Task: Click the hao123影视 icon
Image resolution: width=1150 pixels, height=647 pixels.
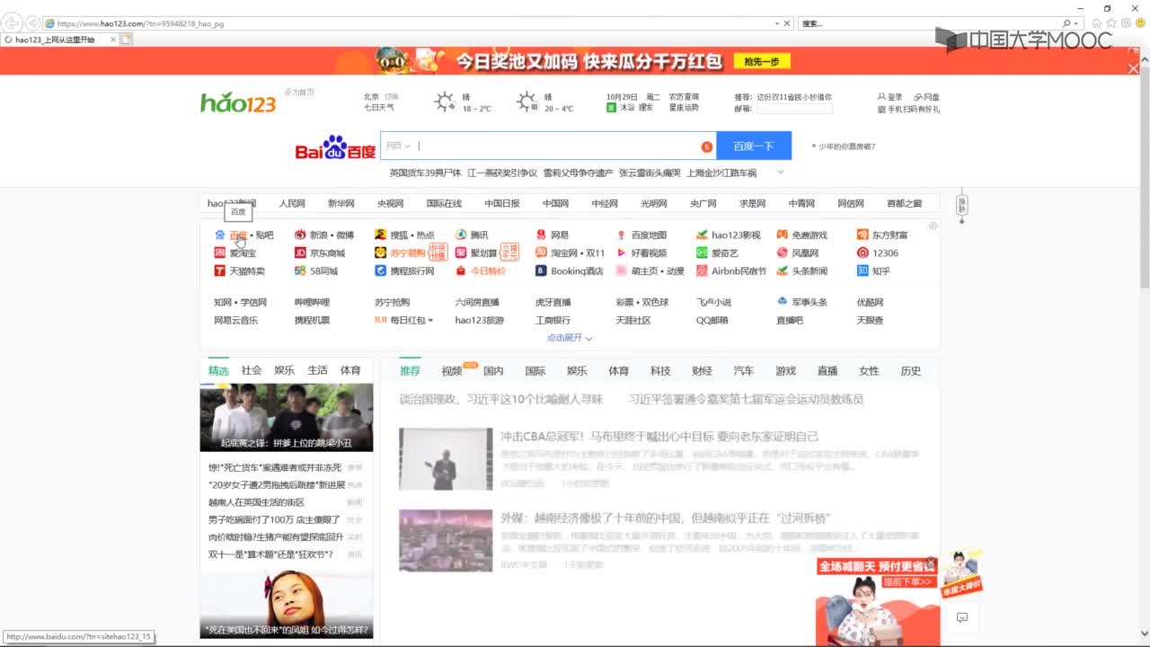Action: point(702,235)
